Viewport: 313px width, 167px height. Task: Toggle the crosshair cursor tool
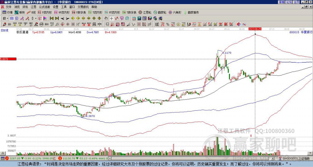111,18
